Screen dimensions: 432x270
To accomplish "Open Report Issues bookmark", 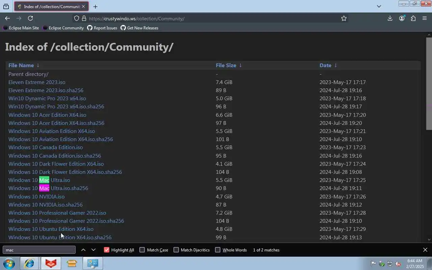I will pyautogui.click(x=102, y=28).
